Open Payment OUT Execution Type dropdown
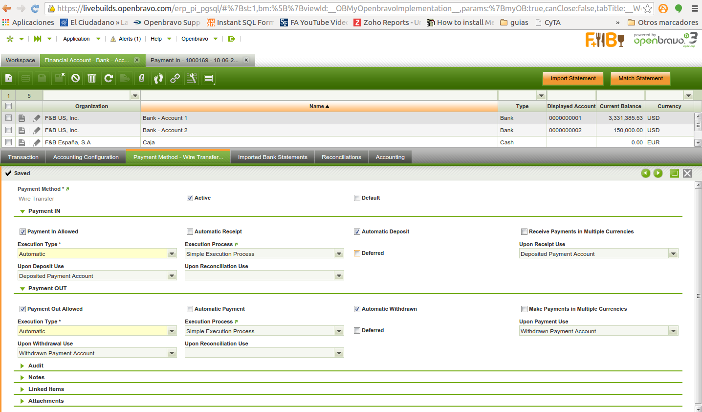Screen dimensions: 702x412 point(172,331)
